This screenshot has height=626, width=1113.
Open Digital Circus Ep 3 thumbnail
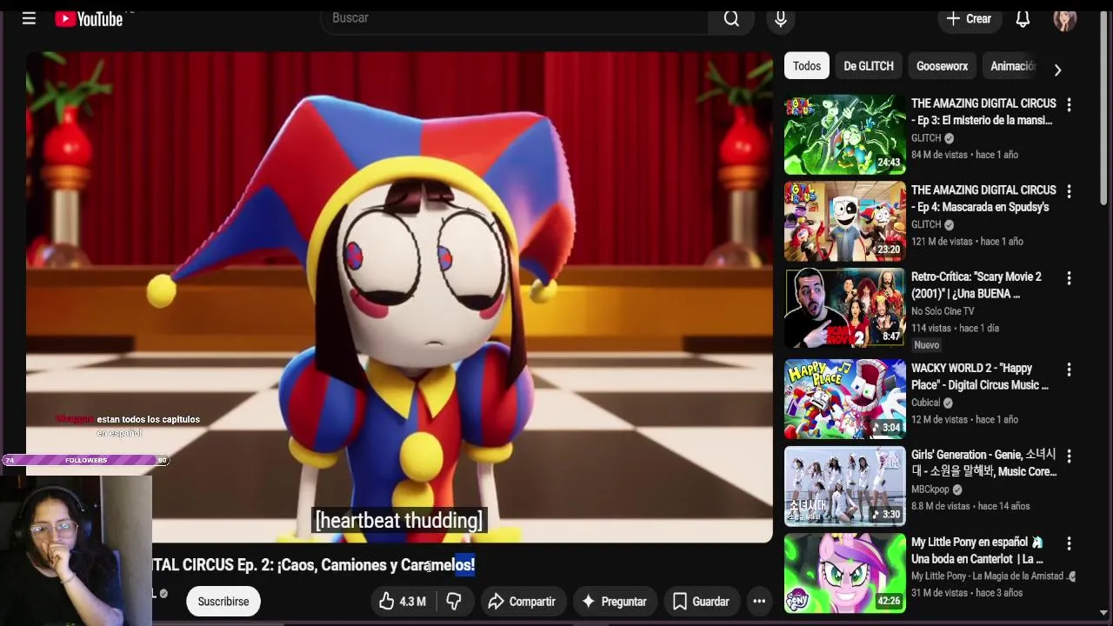(x=845, y=135)
